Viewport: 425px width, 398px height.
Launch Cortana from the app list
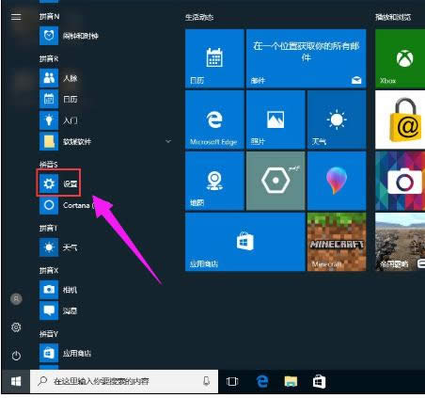[67, 205]
